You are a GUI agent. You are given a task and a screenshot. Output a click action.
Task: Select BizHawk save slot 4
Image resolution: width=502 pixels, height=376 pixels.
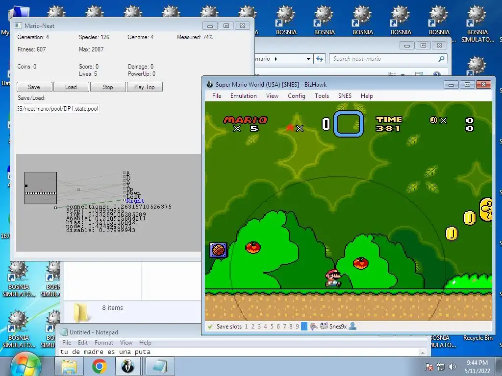tap(265, 327)
